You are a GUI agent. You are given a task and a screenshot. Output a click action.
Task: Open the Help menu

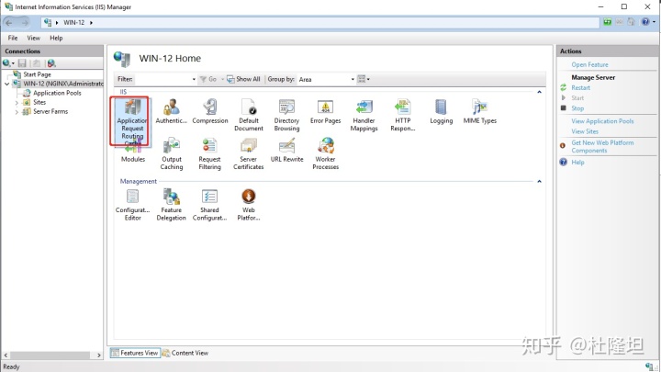56,38
